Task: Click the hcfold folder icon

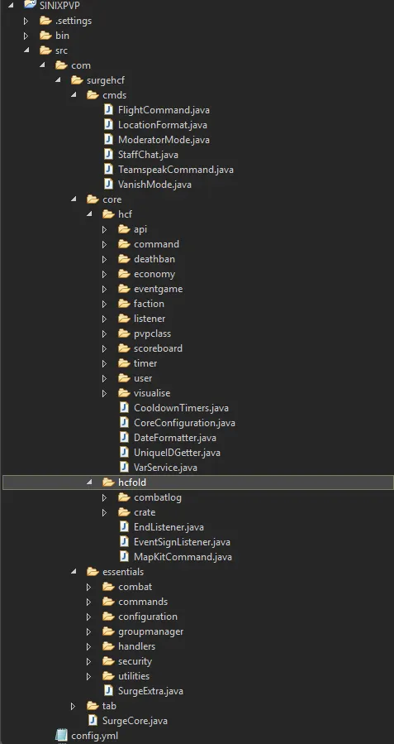Action: (108, 482)
